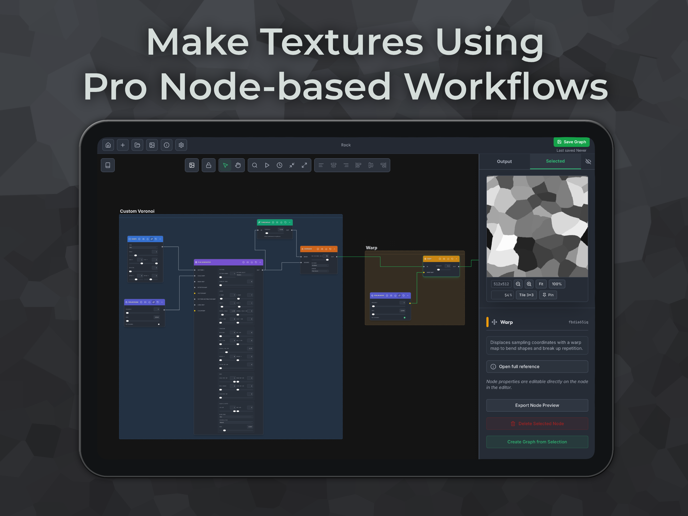688x516 pixels.
Task: Click the collapse arrows icon
Action: (292, 165)
